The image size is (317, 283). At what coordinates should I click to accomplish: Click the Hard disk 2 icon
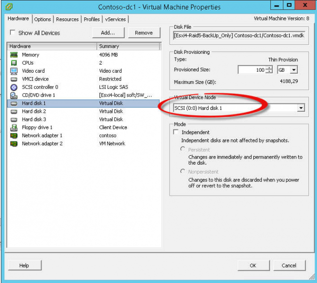point(14,111)
